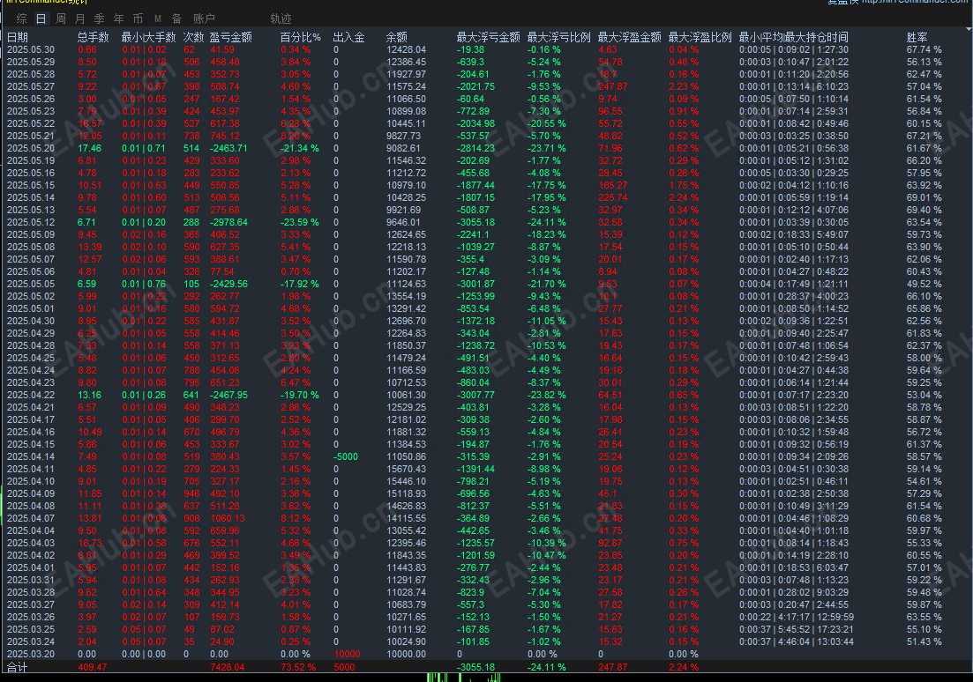The width and height of the screenshot is (973, 682).
Task: Switch to the 月 monthly tab
Action: (x=80, y=19)
